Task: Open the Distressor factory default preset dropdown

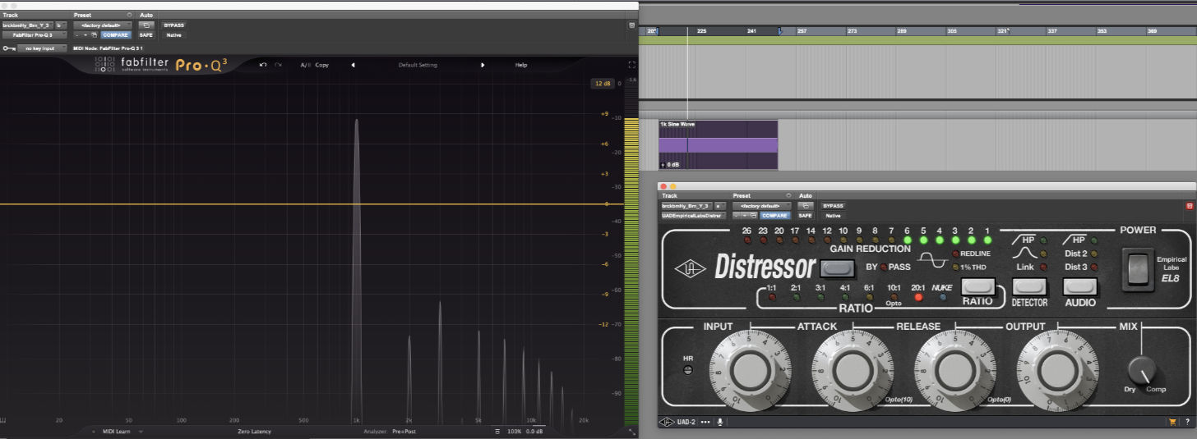Action: (x=762, y=206)
